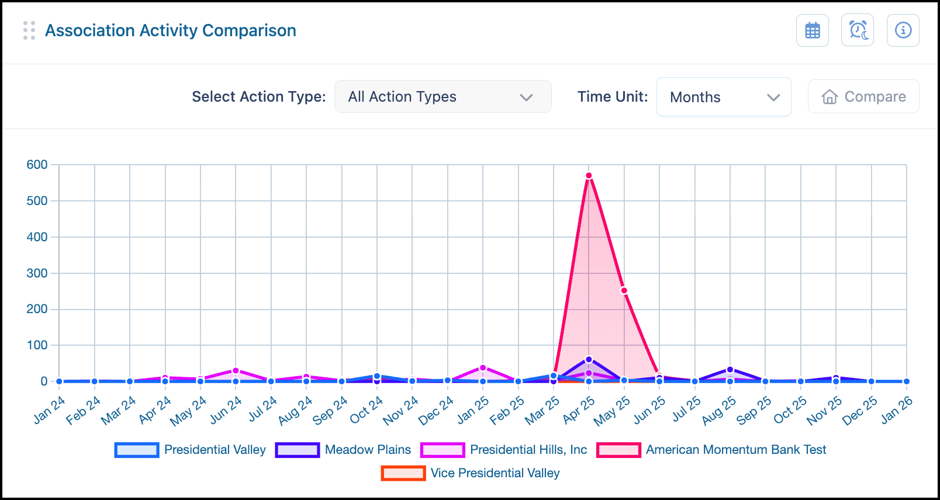Select the Meadow Plains Aug 25 point

pos(730,369)
